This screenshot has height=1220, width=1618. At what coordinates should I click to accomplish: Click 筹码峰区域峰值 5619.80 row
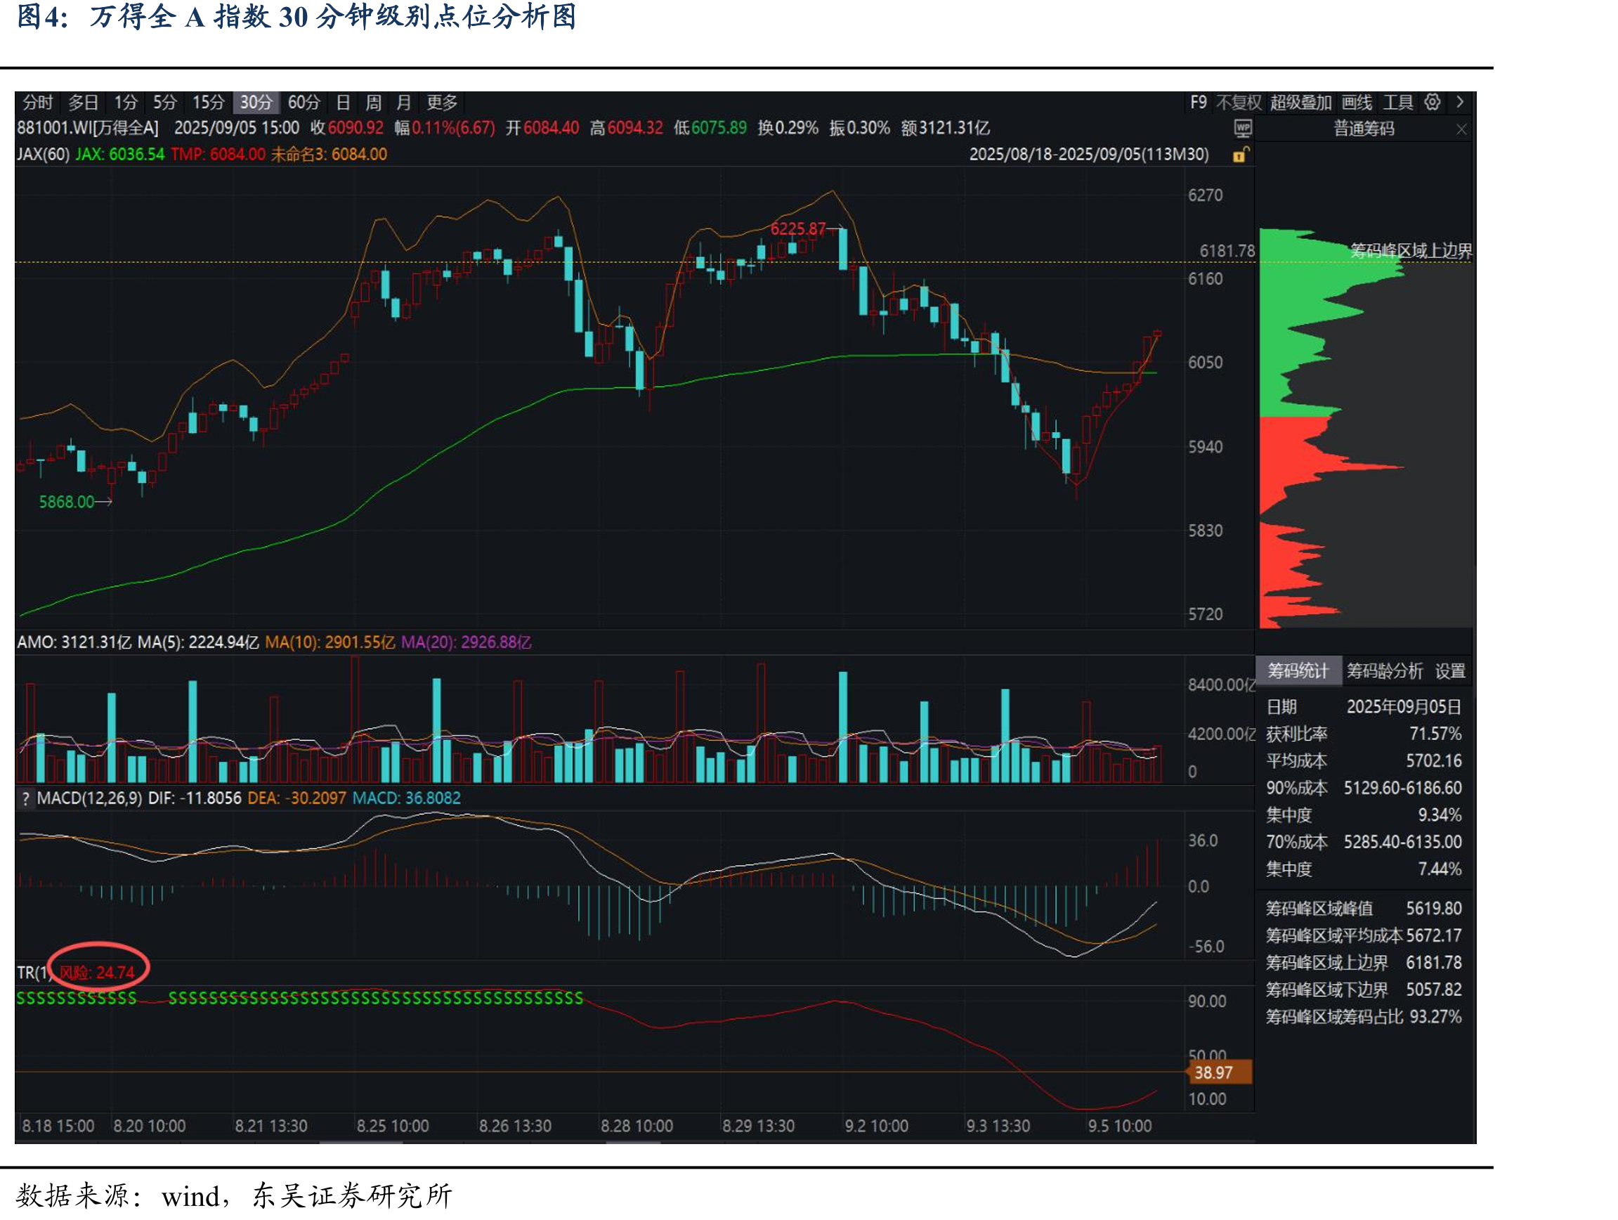(x=1364, y=909)
